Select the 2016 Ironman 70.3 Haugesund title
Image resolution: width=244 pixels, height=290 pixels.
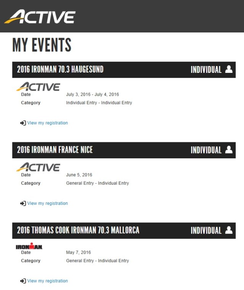(x=60, y=69)
